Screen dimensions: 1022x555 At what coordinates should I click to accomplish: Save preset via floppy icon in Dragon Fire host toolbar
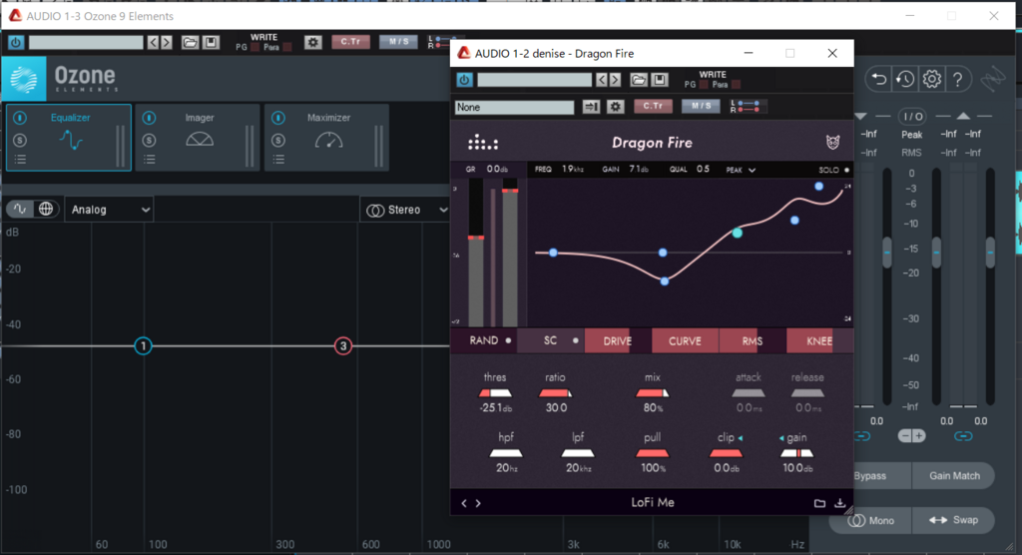[x=660, y=80]
